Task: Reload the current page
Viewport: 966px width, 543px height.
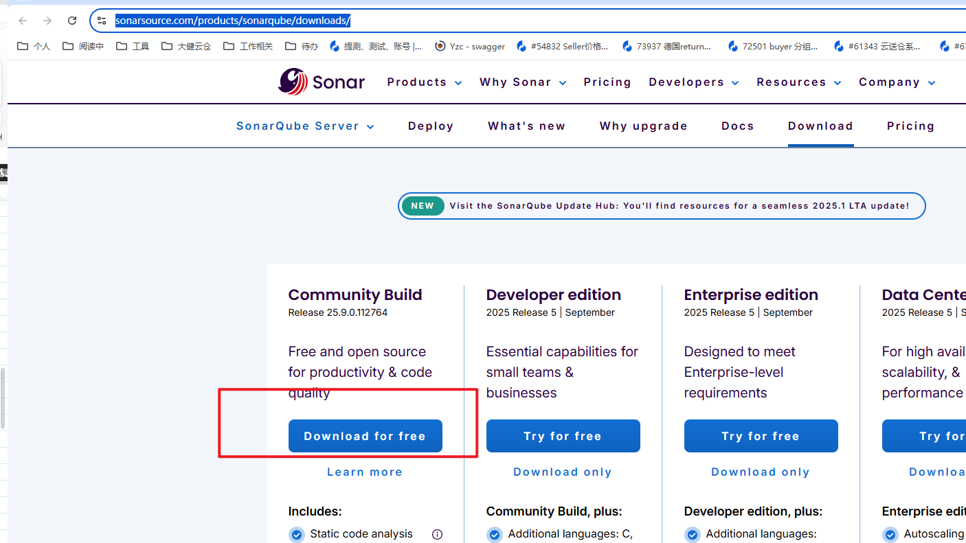Action: [71, 20]
